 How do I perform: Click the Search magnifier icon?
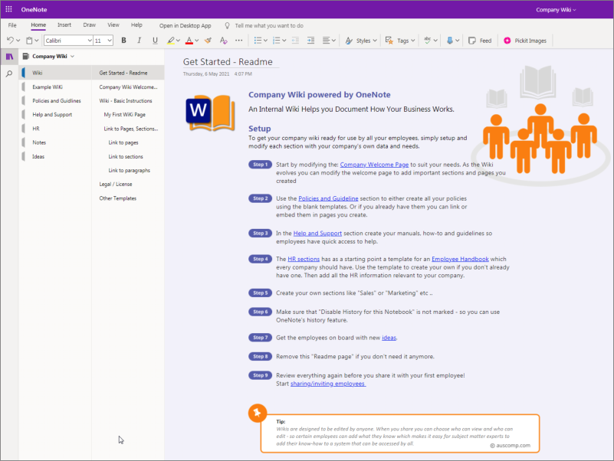pyautogui.click(x=9, y=74)
